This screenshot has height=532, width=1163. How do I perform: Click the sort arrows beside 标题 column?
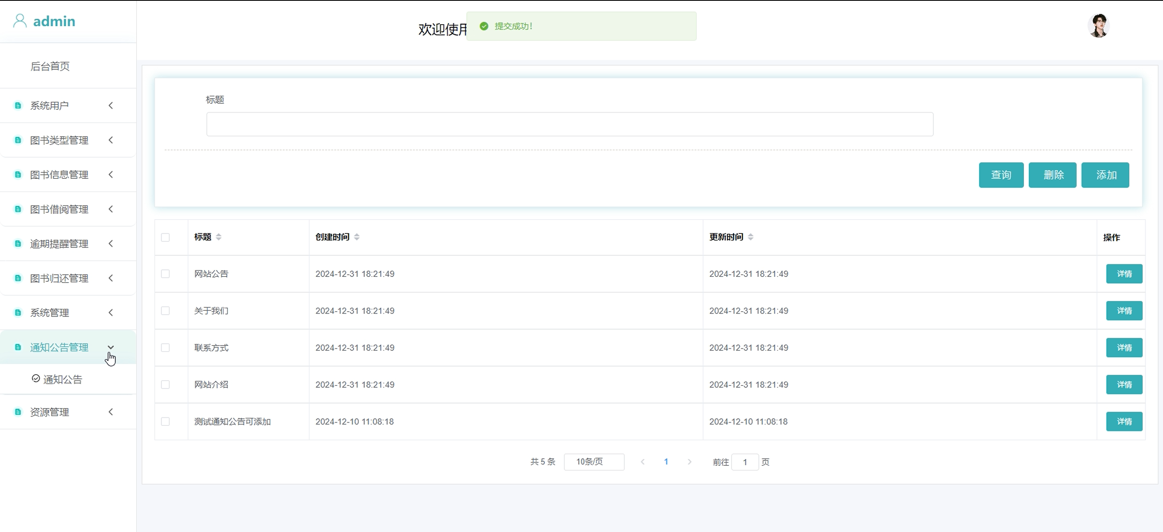219,237
